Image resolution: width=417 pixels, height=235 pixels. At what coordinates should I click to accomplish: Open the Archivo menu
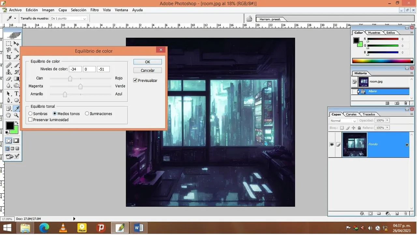click(x=15, y=10)
